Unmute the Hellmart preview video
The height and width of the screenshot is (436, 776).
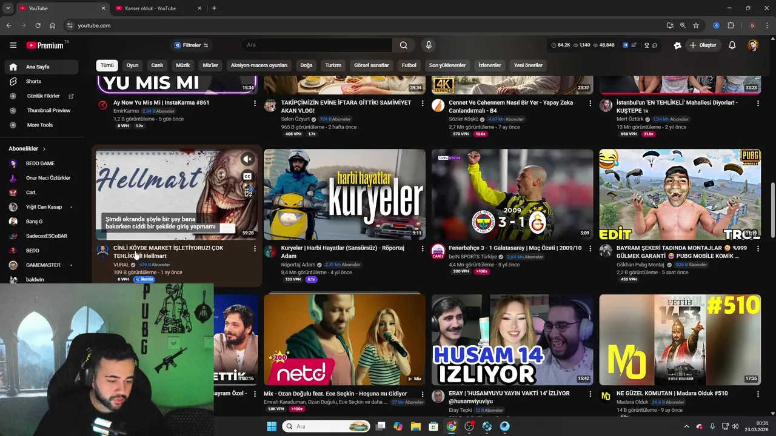[247, 159]
